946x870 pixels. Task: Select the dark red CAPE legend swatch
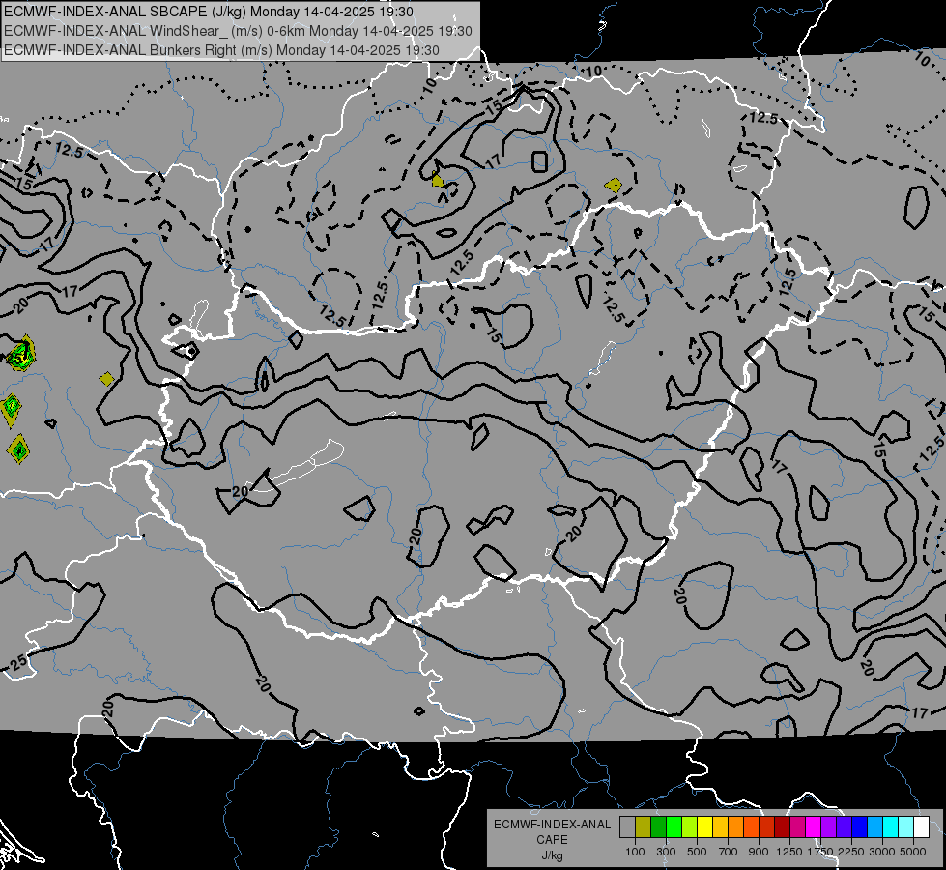point(782,827)
